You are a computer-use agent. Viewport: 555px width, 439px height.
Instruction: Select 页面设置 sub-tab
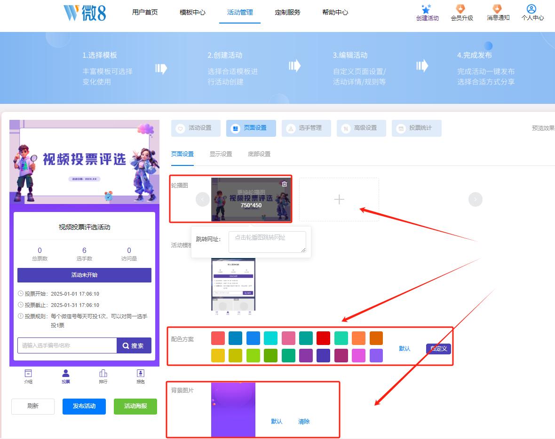(182, 154)
